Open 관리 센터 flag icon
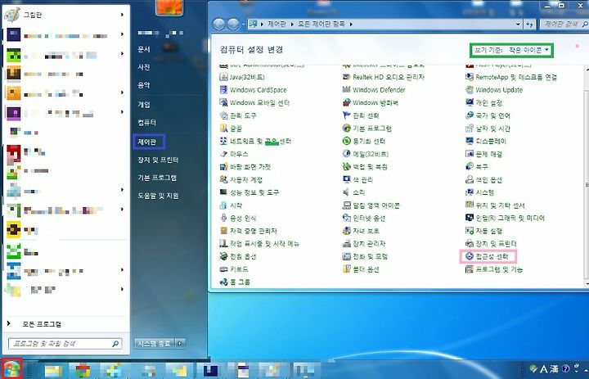Screen dimensions: 589x379 pyautogui.click(x=346, y=115)
